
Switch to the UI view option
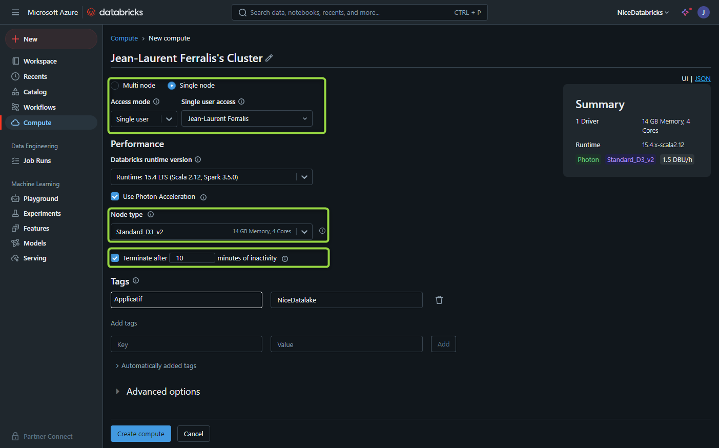pos(685,78)
